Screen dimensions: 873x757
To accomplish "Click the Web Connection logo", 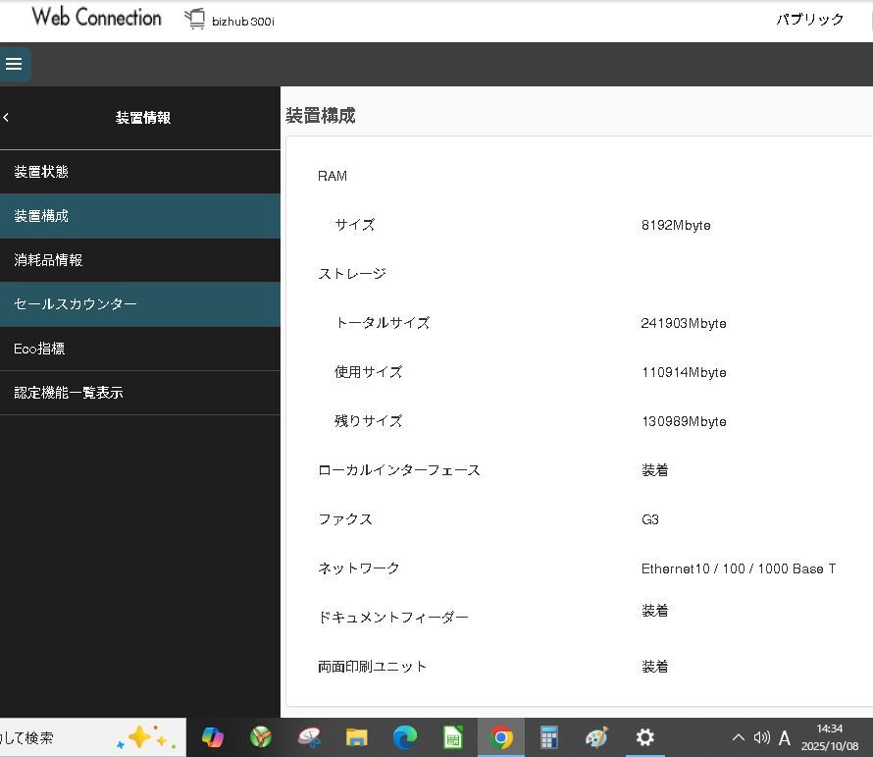I will [95, 17].
